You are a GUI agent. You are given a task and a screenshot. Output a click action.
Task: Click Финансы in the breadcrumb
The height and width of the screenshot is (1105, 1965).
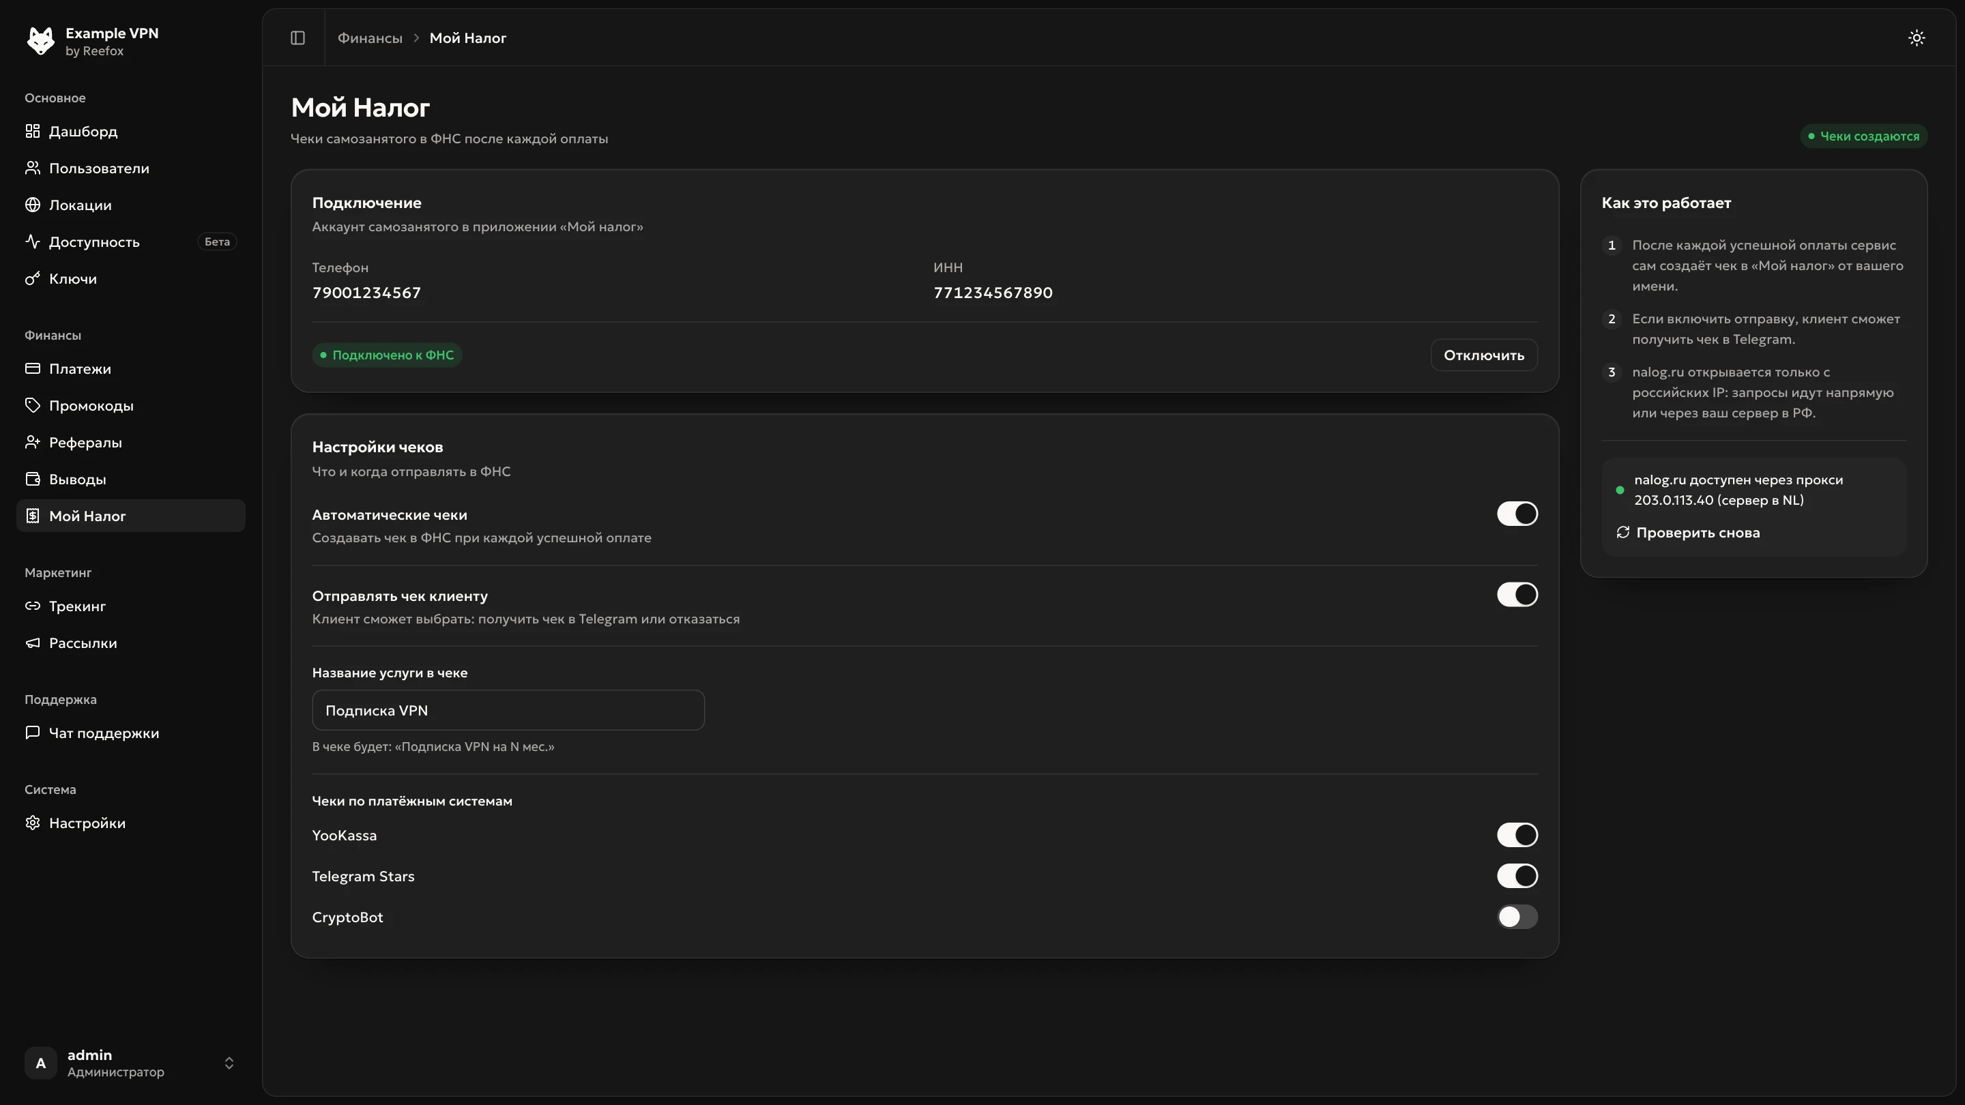pyautogui.click(x=370, y=38)
